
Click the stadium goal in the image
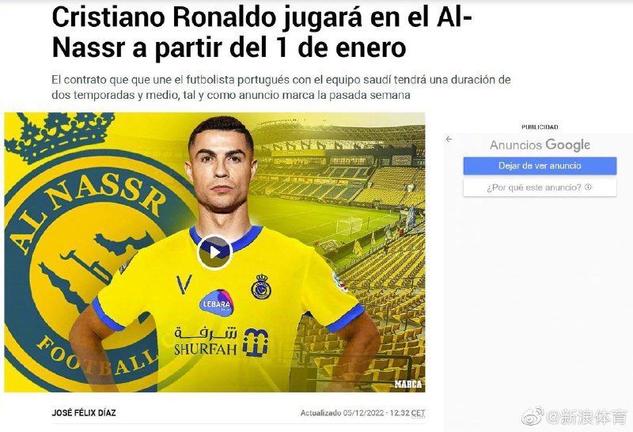[x=349, y=225]
